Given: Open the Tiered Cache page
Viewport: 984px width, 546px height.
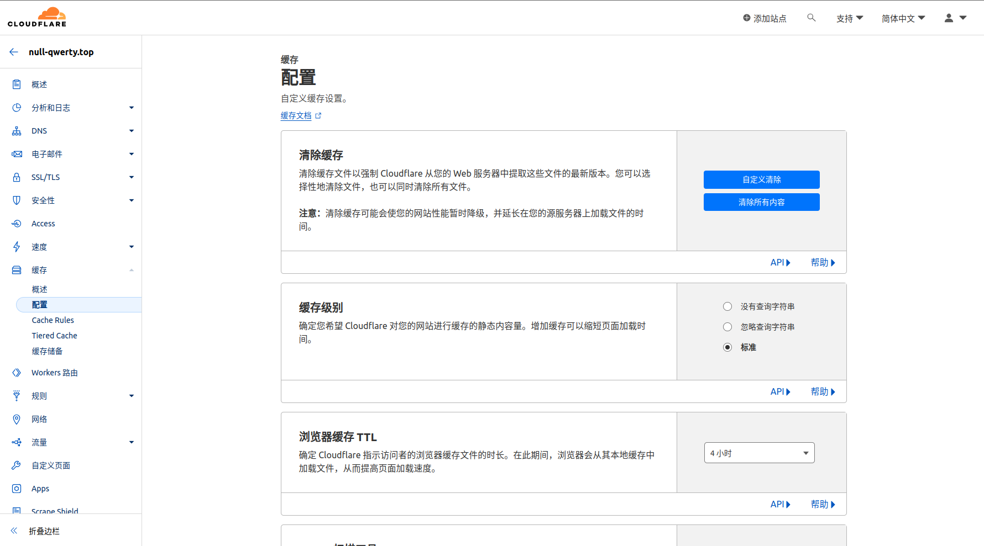Looking at the screenshot, I should pyautogui.click(x=54, y=335).
